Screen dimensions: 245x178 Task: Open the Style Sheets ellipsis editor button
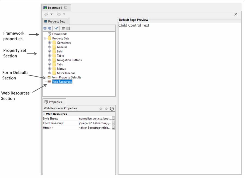coord(114,119)
